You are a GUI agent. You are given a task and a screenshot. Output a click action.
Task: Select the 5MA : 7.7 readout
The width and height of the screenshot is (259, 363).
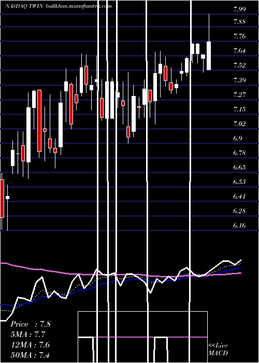(28, 334)
